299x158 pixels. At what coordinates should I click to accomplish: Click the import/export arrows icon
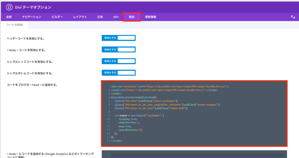click(293, 17)
